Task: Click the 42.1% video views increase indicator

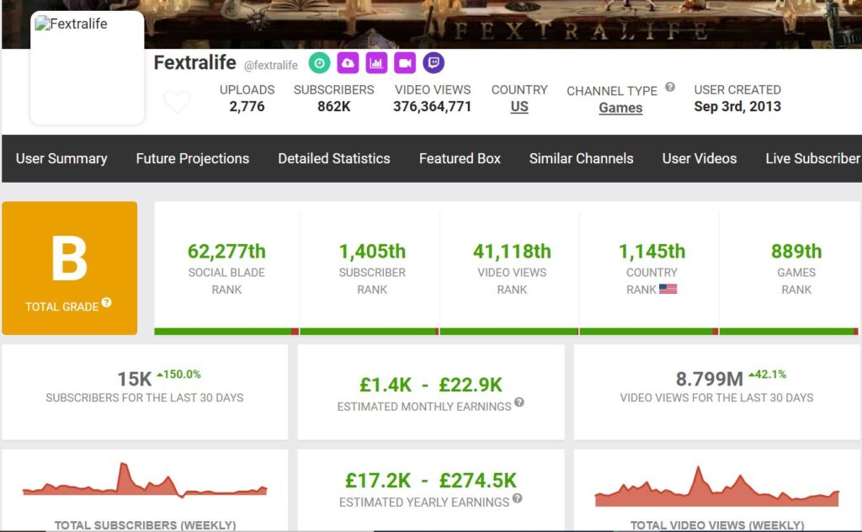Action: (768, 375)
